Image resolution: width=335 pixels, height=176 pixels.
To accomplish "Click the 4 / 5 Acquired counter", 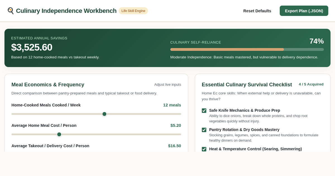I will click(x=311, y=84).
